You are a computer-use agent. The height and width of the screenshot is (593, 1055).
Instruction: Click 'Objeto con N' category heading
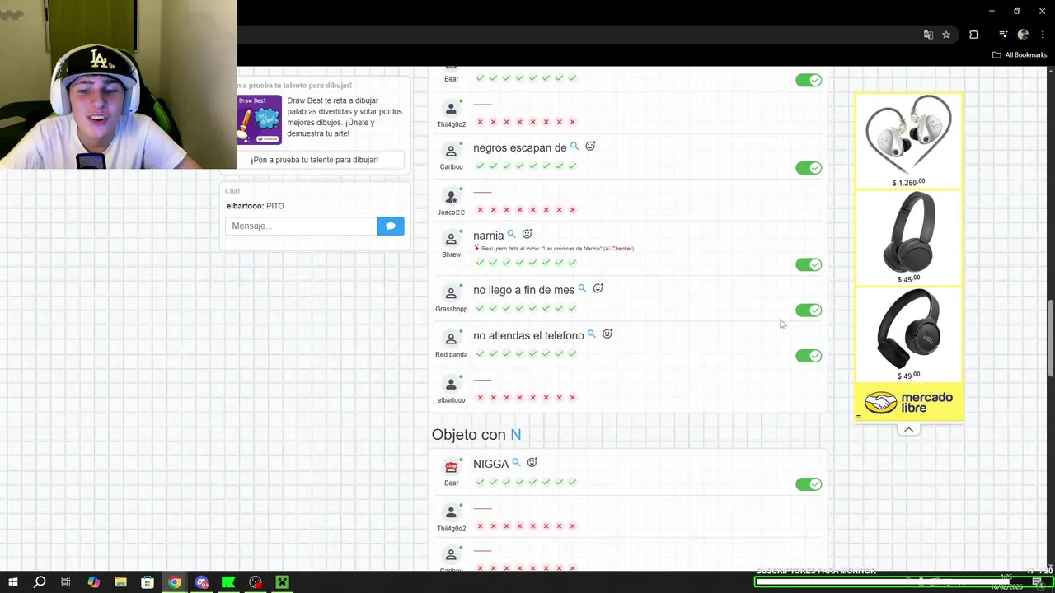coord(476,435)
